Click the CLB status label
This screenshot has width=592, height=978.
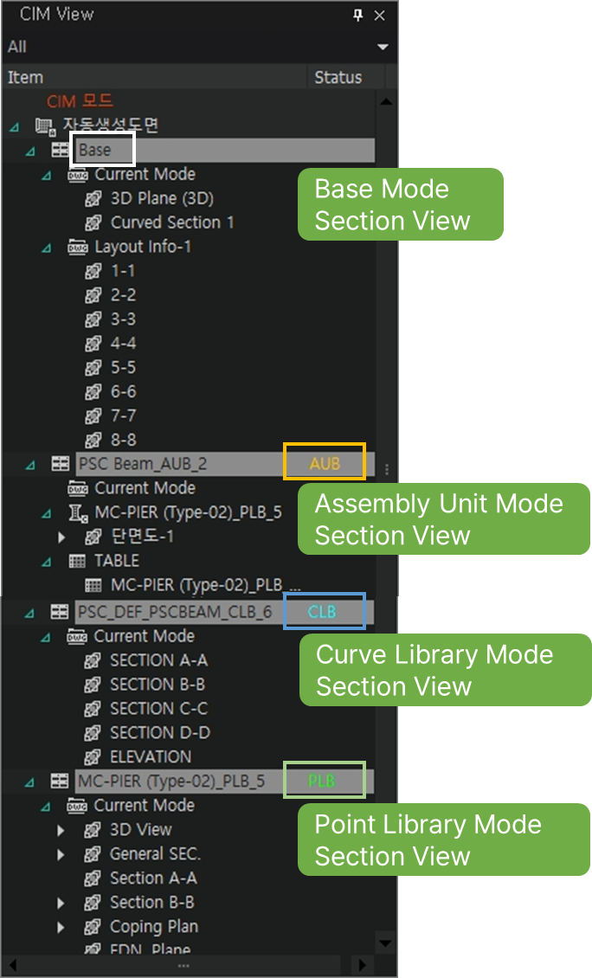tap(322, 612)
